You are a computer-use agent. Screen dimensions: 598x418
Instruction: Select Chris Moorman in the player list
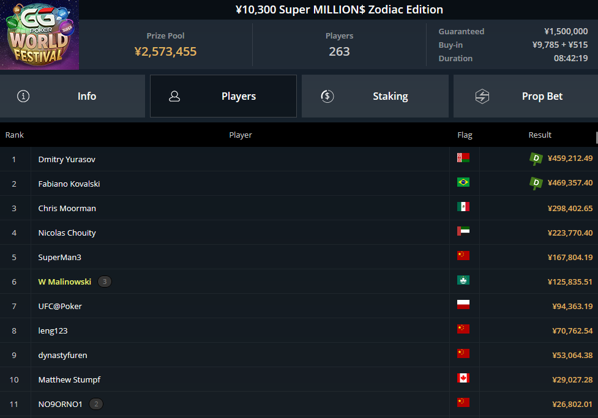point(299,208)
